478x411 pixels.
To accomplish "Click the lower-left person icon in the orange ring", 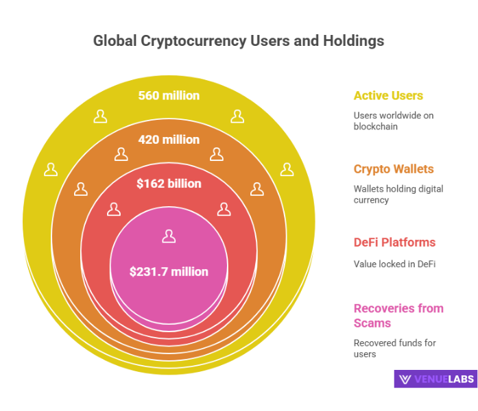I will [81, 189].
